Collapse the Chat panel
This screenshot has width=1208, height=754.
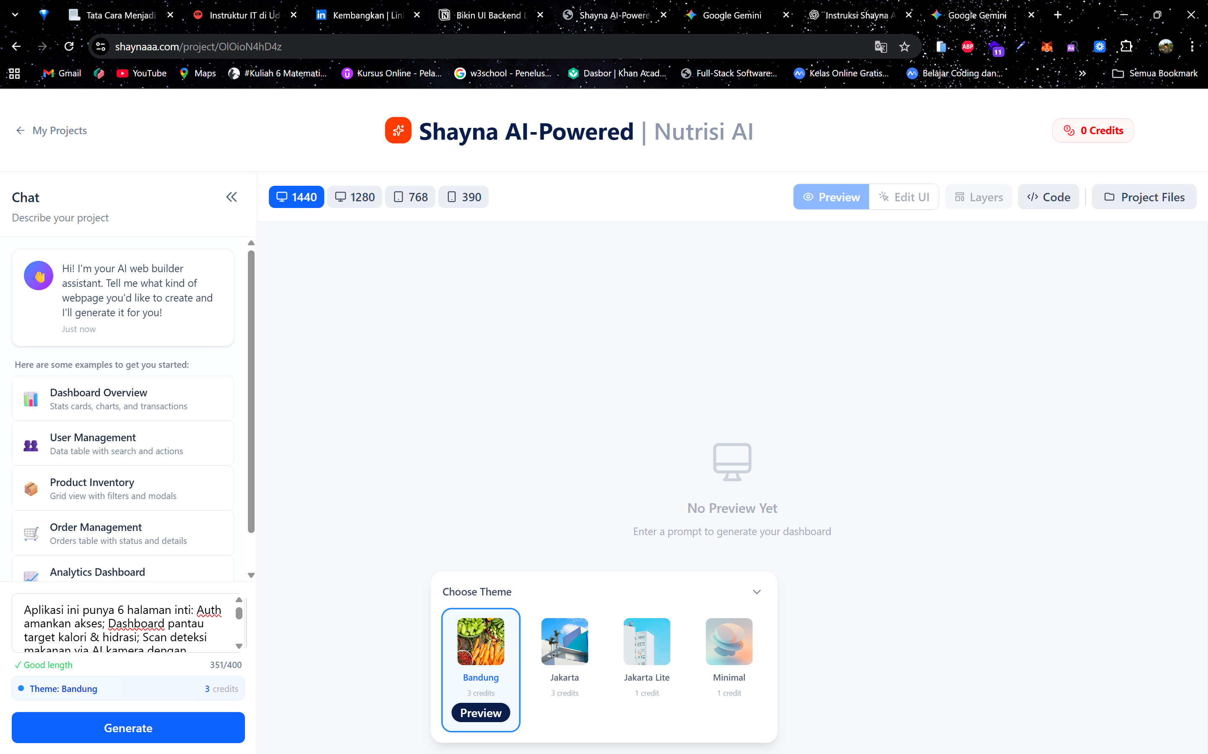pos(231,197)
